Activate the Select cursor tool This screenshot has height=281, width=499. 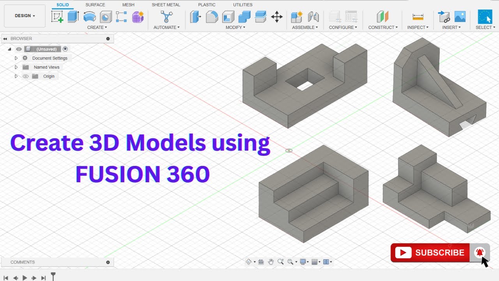(x=485, y=17)
